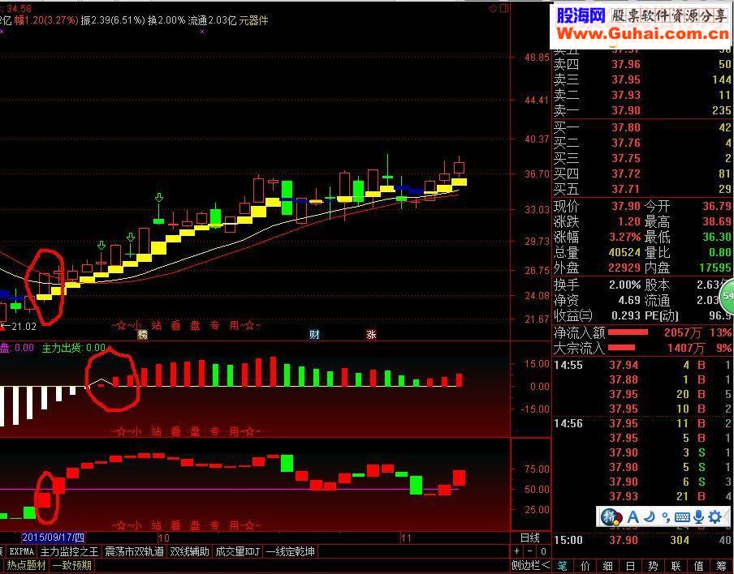Viewport: 734px width, 574px height.
Task: Click the plus button to add indicator pane
Action: point(516,551)
